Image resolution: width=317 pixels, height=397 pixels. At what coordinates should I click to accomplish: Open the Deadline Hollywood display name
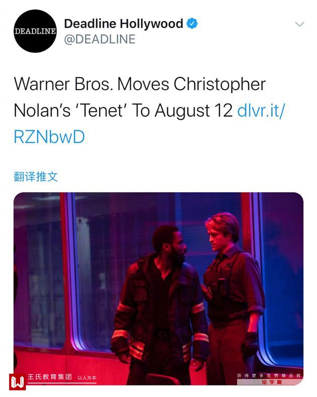(123, 24)
